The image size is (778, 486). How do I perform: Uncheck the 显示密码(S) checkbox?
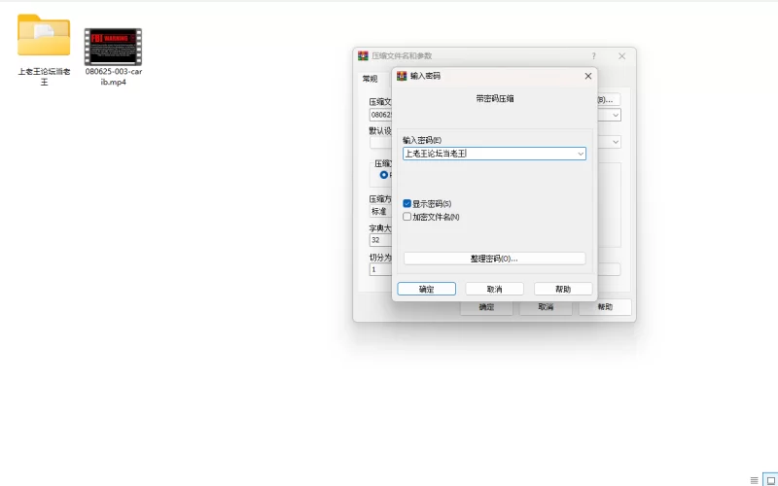point(407,204)
